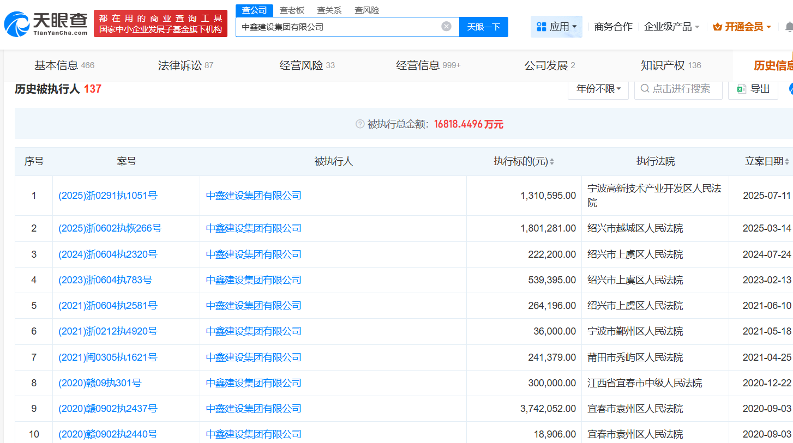Click the crown 开通会员 icon
Screen dimensions: 793x443
pos(717,27)
